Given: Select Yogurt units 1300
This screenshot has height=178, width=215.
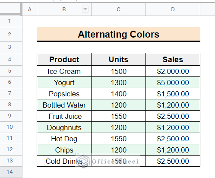Looking at the screenshot, I should [118, 83].
